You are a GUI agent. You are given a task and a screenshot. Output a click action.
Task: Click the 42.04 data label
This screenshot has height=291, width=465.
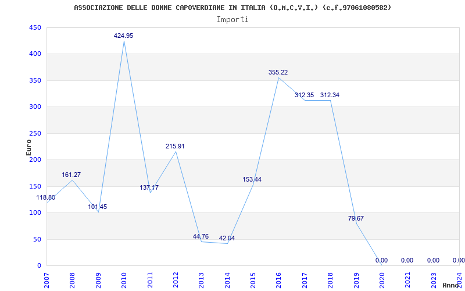point(227,238)
